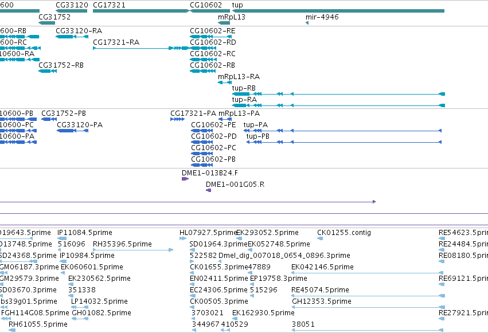Select the mRpL13-PA protein label
The width and height of the screenshot is (488, 333).
click(239, 113)
